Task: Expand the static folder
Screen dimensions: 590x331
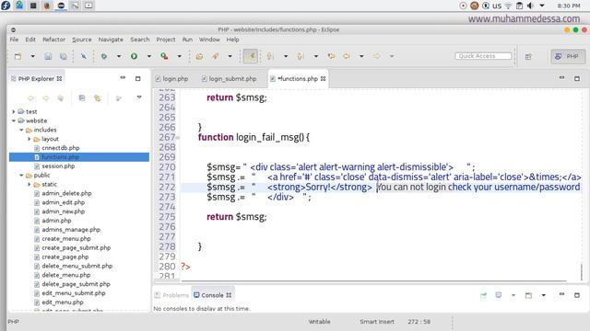Action: (x=29, y=184)
